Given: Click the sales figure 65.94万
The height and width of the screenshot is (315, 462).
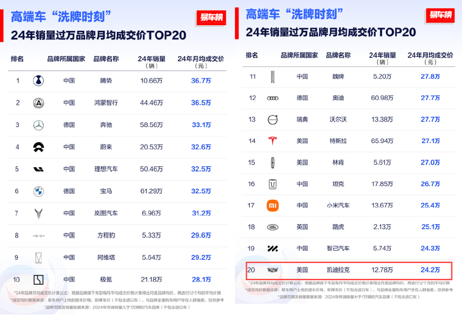Looking at the screenshot, I should (382, 141).
